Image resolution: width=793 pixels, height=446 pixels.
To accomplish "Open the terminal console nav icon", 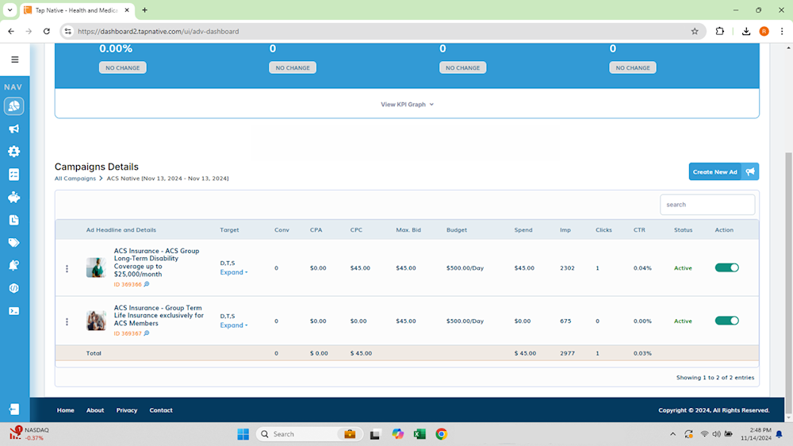I will pos(13,311).
